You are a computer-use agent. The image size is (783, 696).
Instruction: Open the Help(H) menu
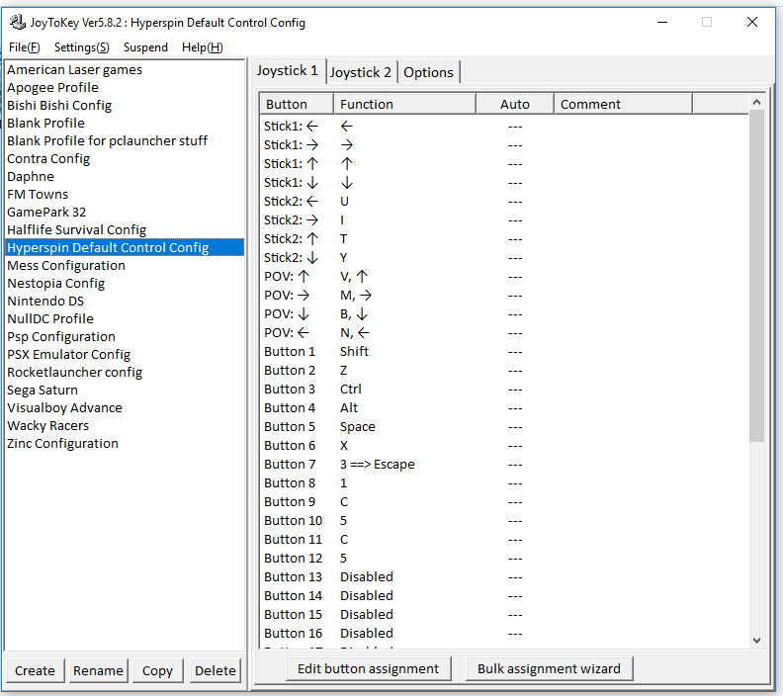click(203, 47)
